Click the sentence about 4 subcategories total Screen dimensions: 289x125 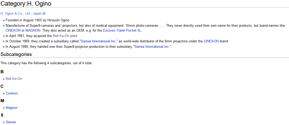tap(46, 63)
